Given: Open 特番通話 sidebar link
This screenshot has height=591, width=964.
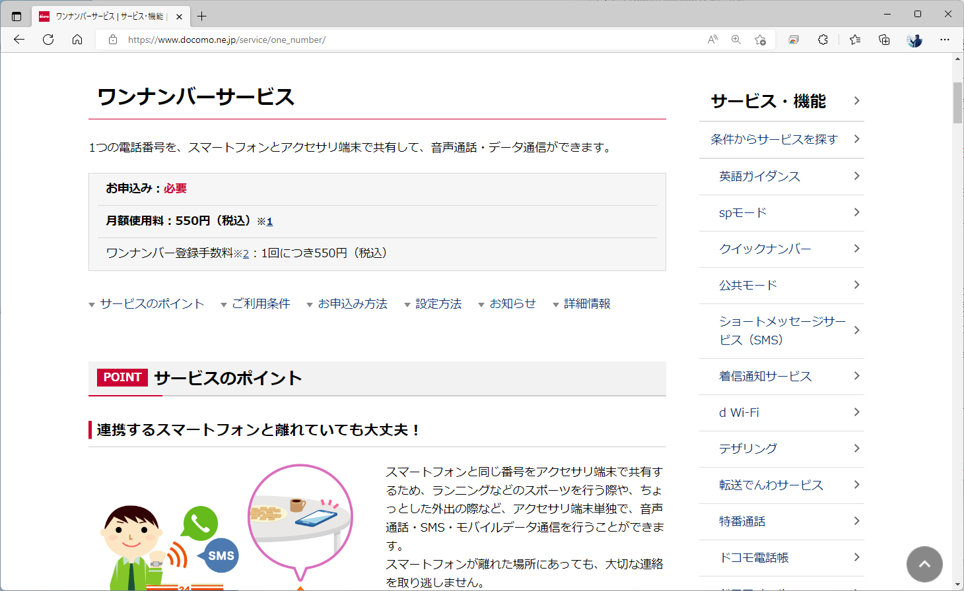Looking at the screenshot, I should click(x=782, y=521).
